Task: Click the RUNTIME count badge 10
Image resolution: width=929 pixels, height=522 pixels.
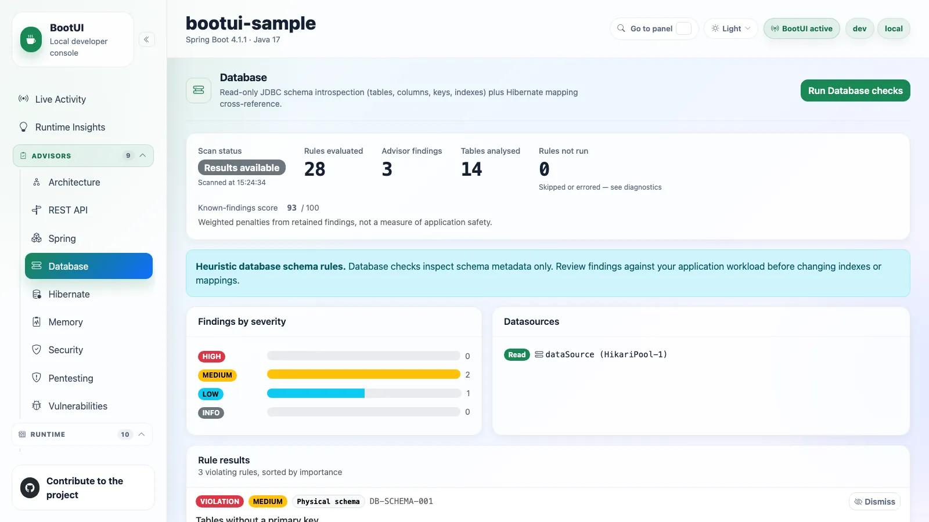Action: pyautogui.click(x=125, y=434)
